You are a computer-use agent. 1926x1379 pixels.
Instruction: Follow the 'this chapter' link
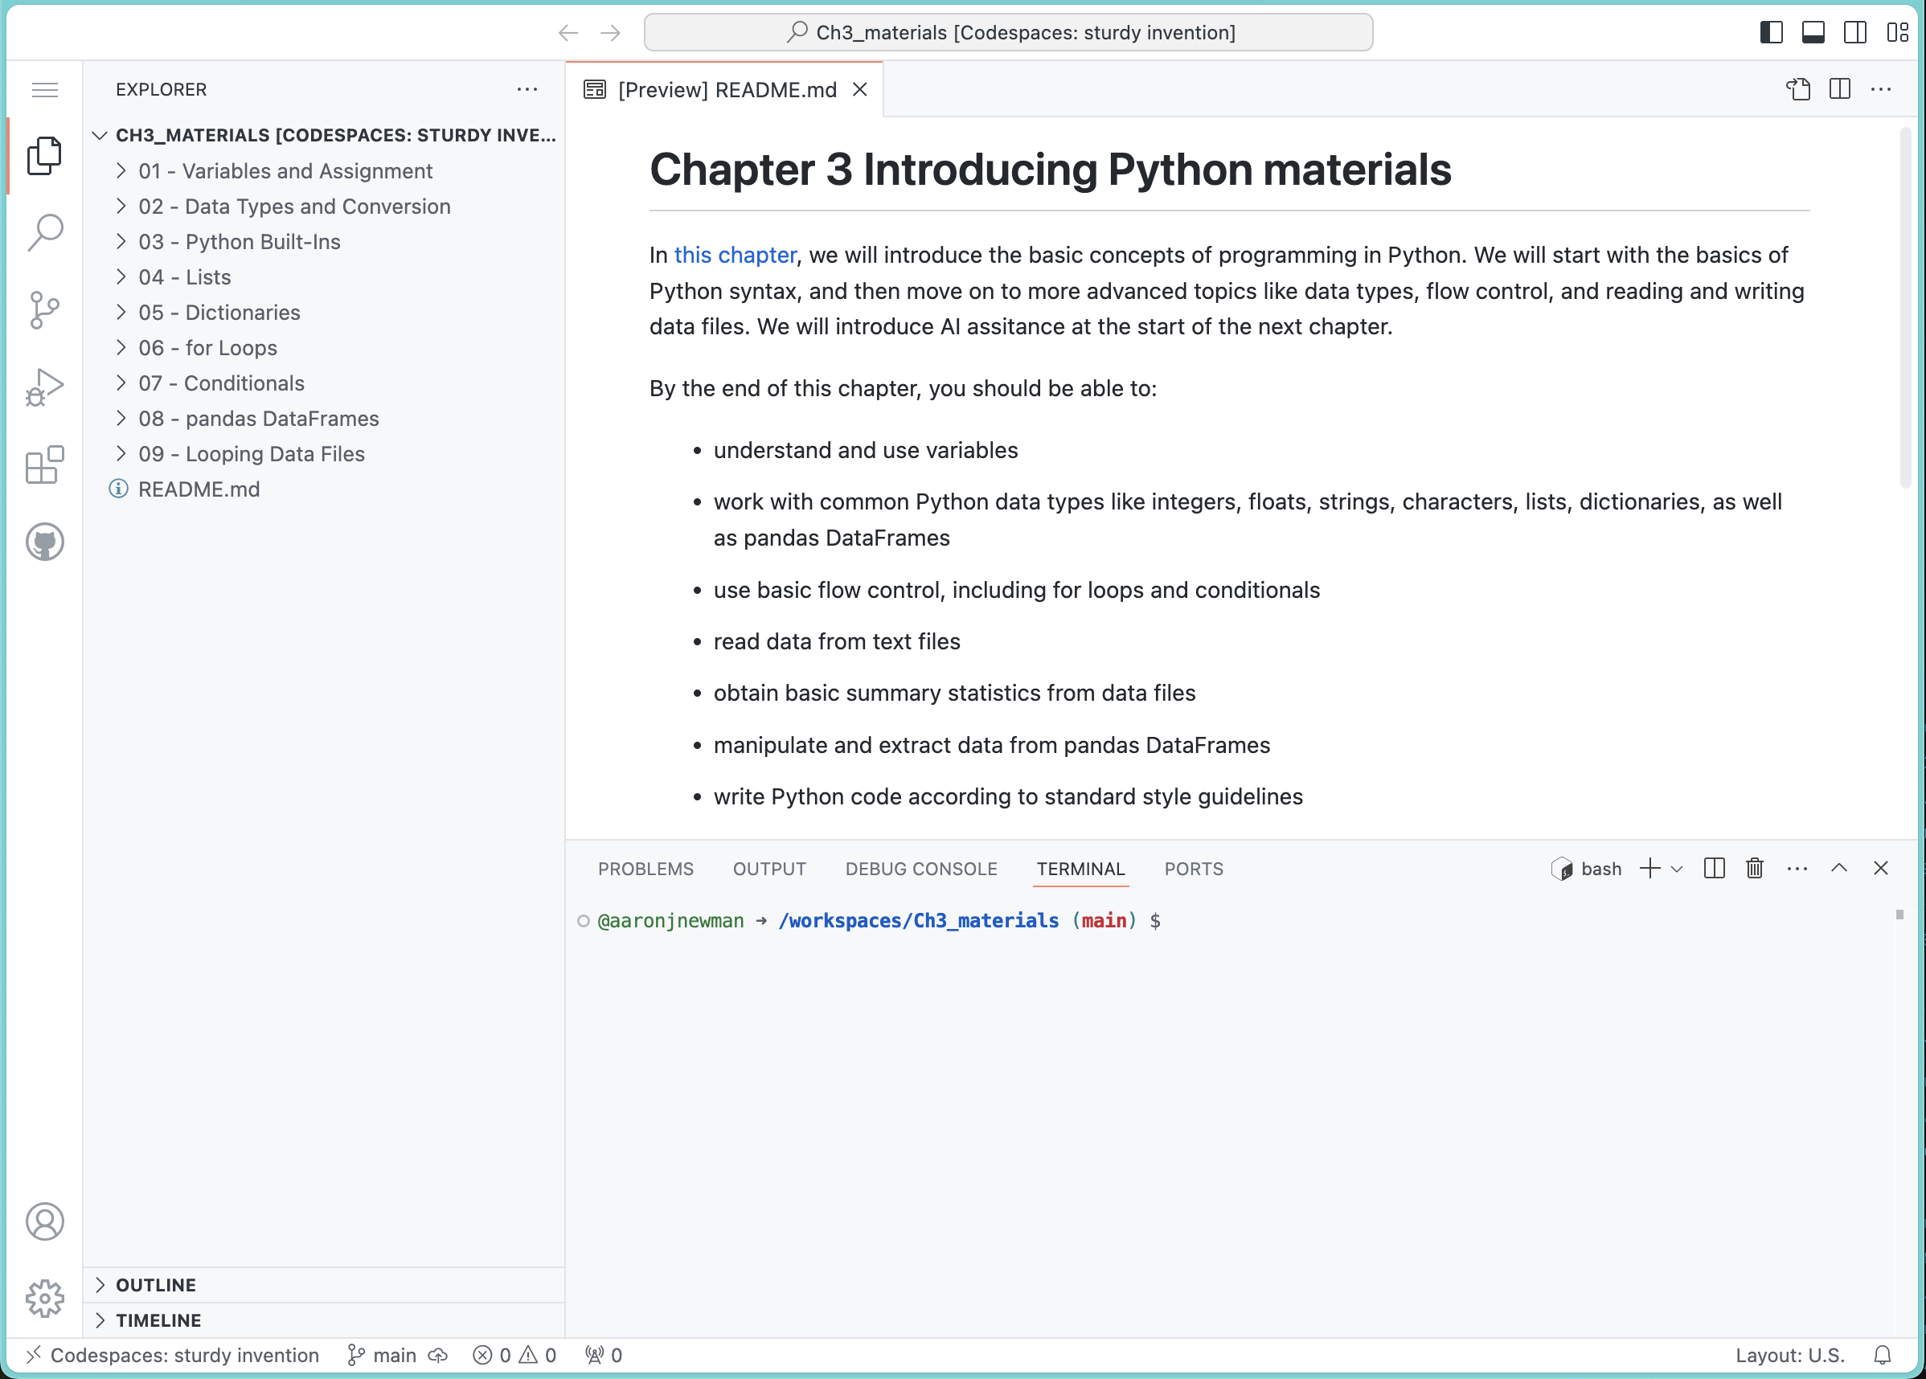coord(735,255)
